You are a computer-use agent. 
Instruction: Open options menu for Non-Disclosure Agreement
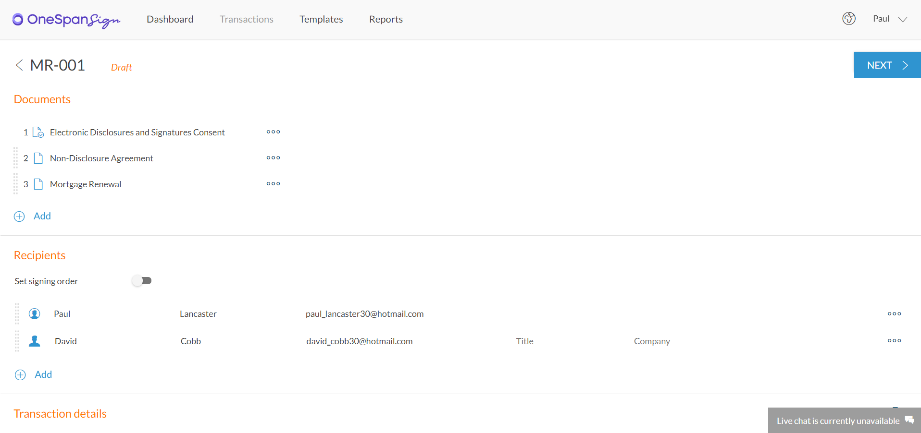click(274, 158)
